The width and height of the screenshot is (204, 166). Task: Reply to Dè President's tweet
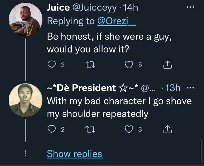[x=52, y=130]
